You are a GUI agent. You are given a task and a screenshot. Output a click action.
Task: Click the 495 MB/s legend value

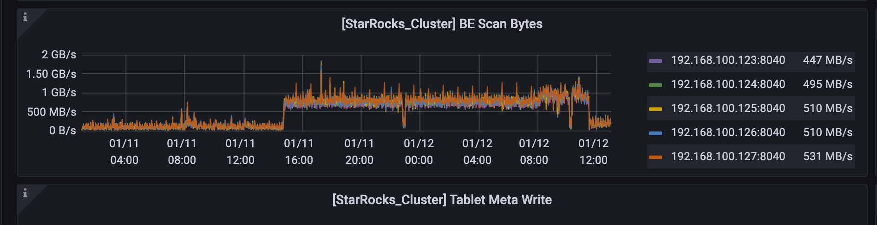tap(827, 84)
